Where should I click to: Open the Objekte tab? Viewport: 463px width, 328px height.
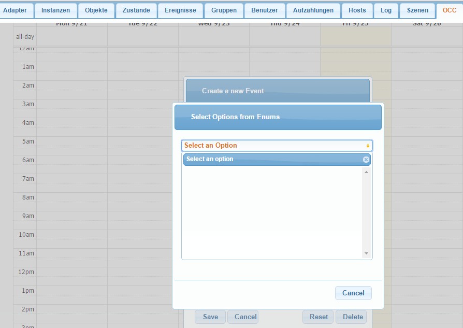96,10
